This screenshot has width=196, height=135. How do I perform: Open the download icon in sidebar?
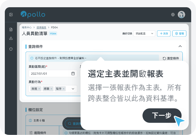pos(11,38)
